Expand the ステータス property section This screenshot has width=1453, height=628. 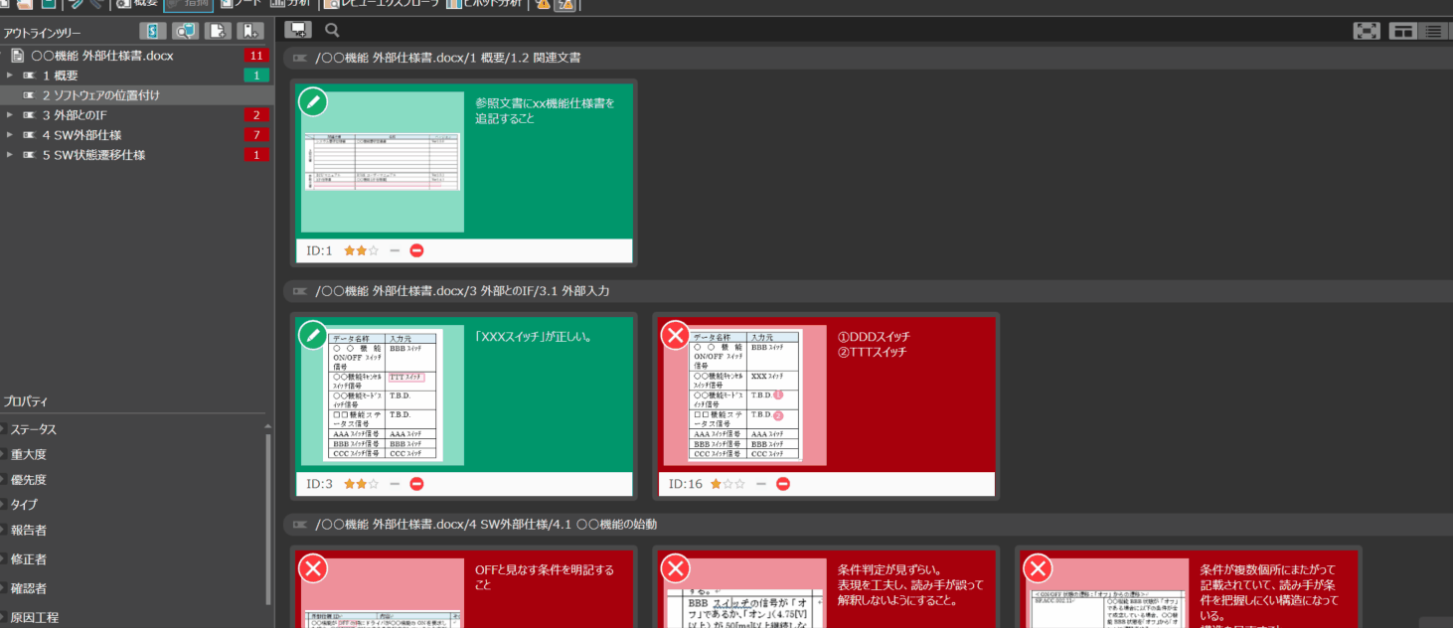click(x=3, y=429)
